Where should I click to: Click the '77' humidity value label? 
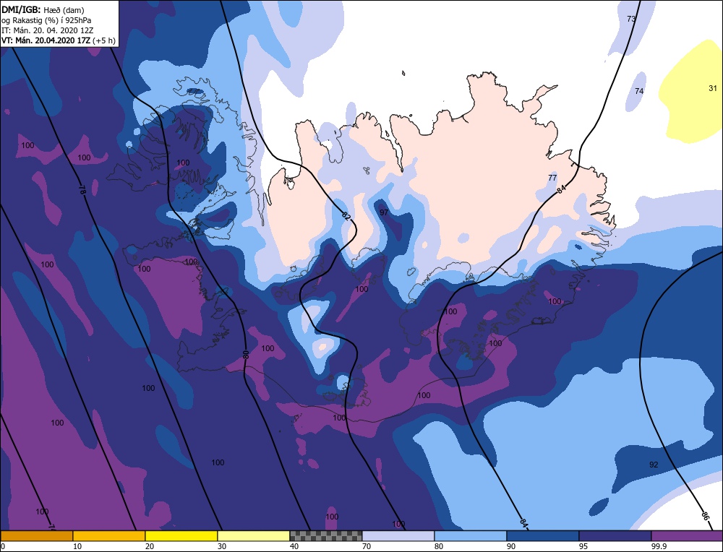coord(552,178)
